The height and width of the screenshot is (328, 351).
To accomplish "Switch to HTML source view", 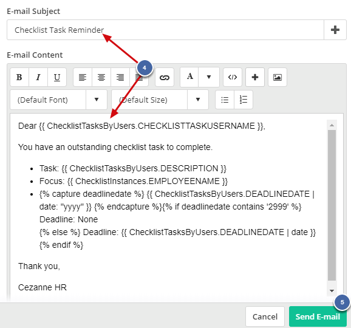I will (233, 77).
